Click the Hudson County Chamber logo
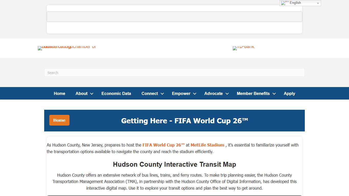Viewport: 349px width, 196px height. pyautogui.click(x=67, y=48)
